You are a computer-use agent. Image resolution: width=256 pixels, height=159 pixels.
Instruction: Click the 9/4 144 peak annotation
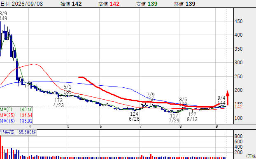click(x=221, y=101)
